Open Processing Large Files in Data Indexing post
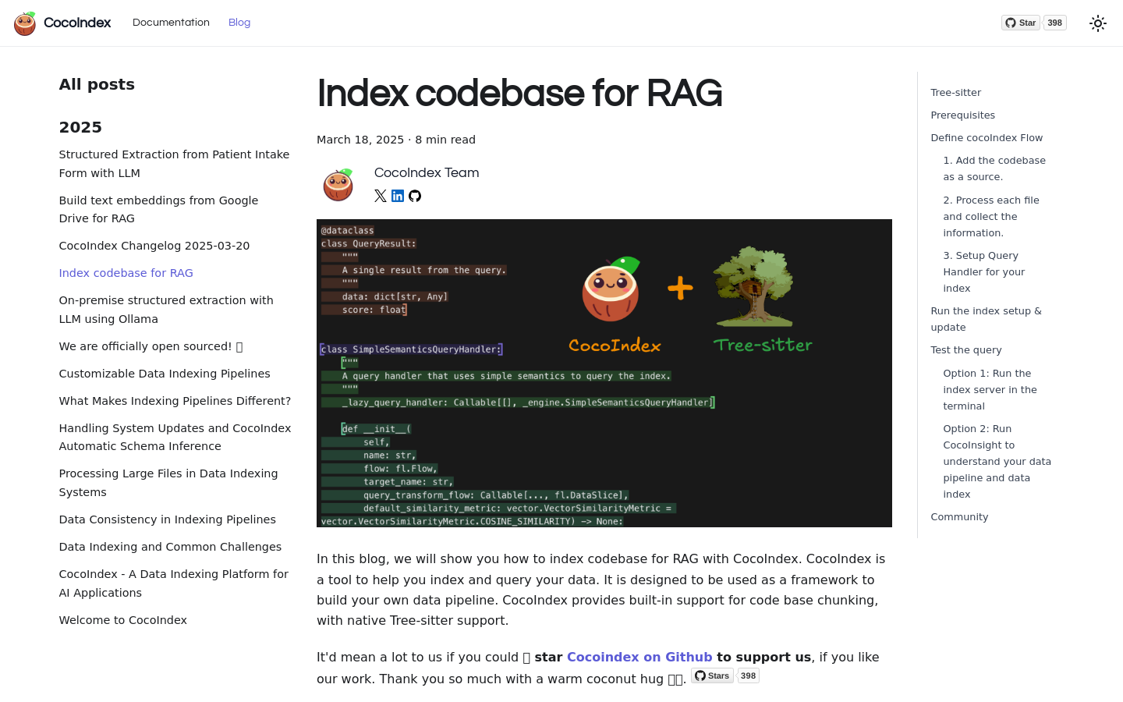1123x702 pixels. (168, 483)
